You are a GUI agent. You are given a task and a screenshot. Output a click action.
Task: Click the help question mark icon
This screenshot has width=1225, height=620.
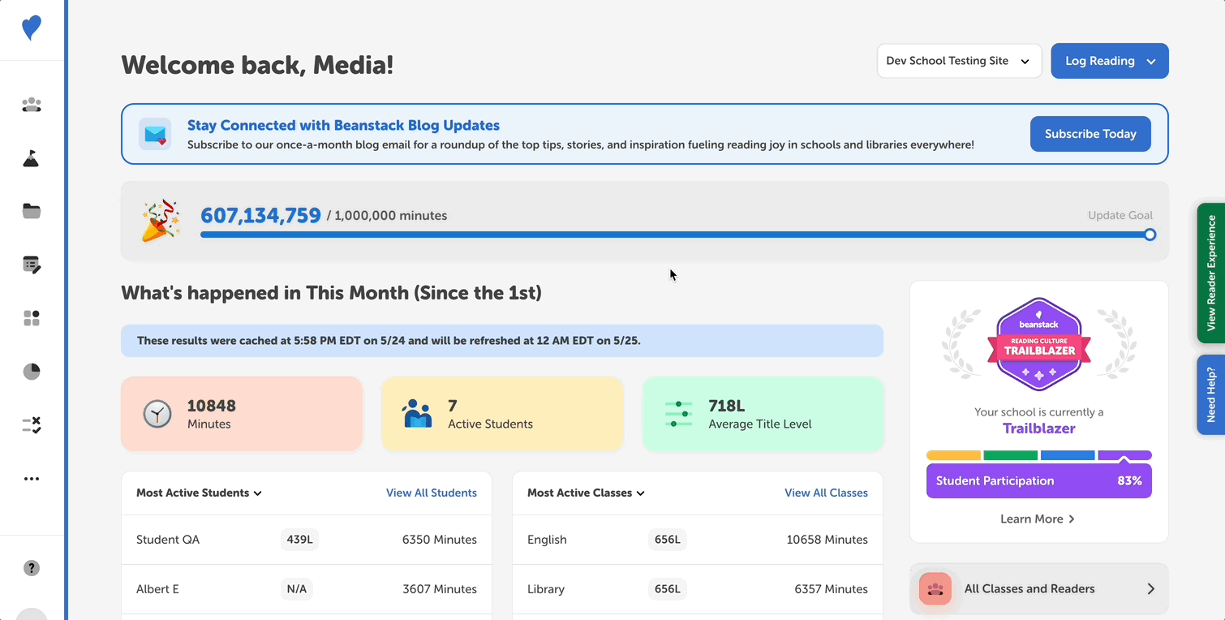pyautogui.click(x=31, y=568)
